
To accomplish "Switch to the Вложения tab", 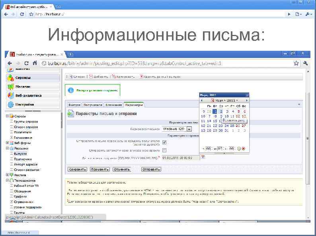I will point(114,105).
